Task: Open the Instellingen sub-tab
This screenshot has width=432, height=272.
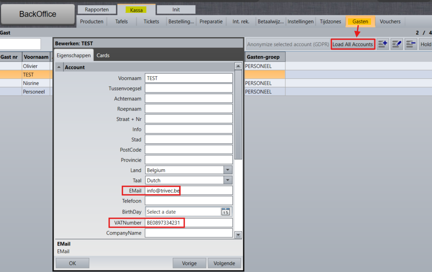Action: [301, 21]
